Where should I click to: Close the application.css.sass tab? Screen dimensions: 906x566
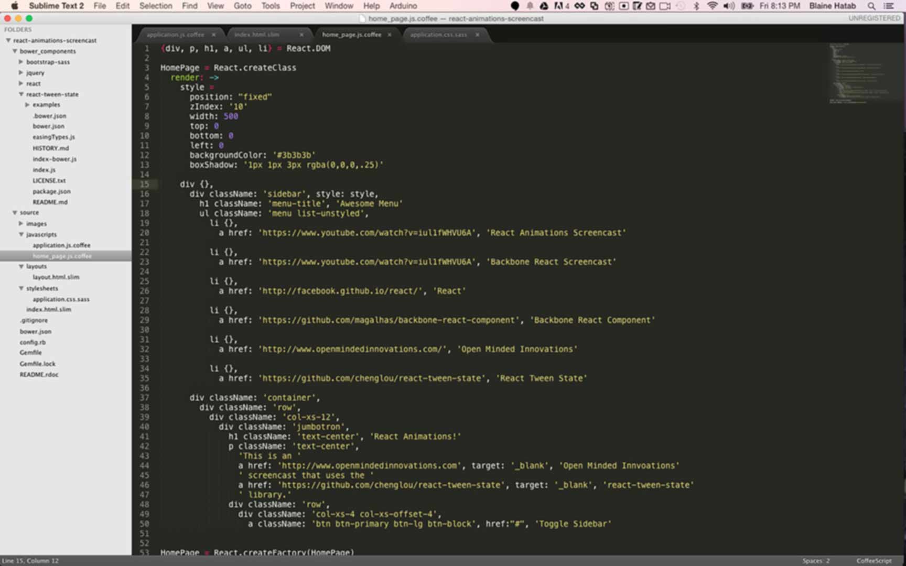click(477, 35)
